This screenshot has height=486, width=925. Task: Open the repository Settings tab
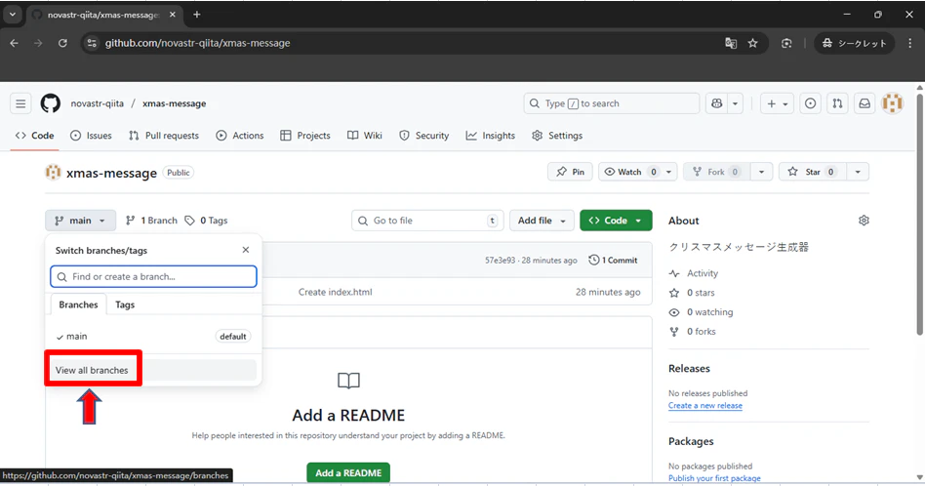coord(557,136)
